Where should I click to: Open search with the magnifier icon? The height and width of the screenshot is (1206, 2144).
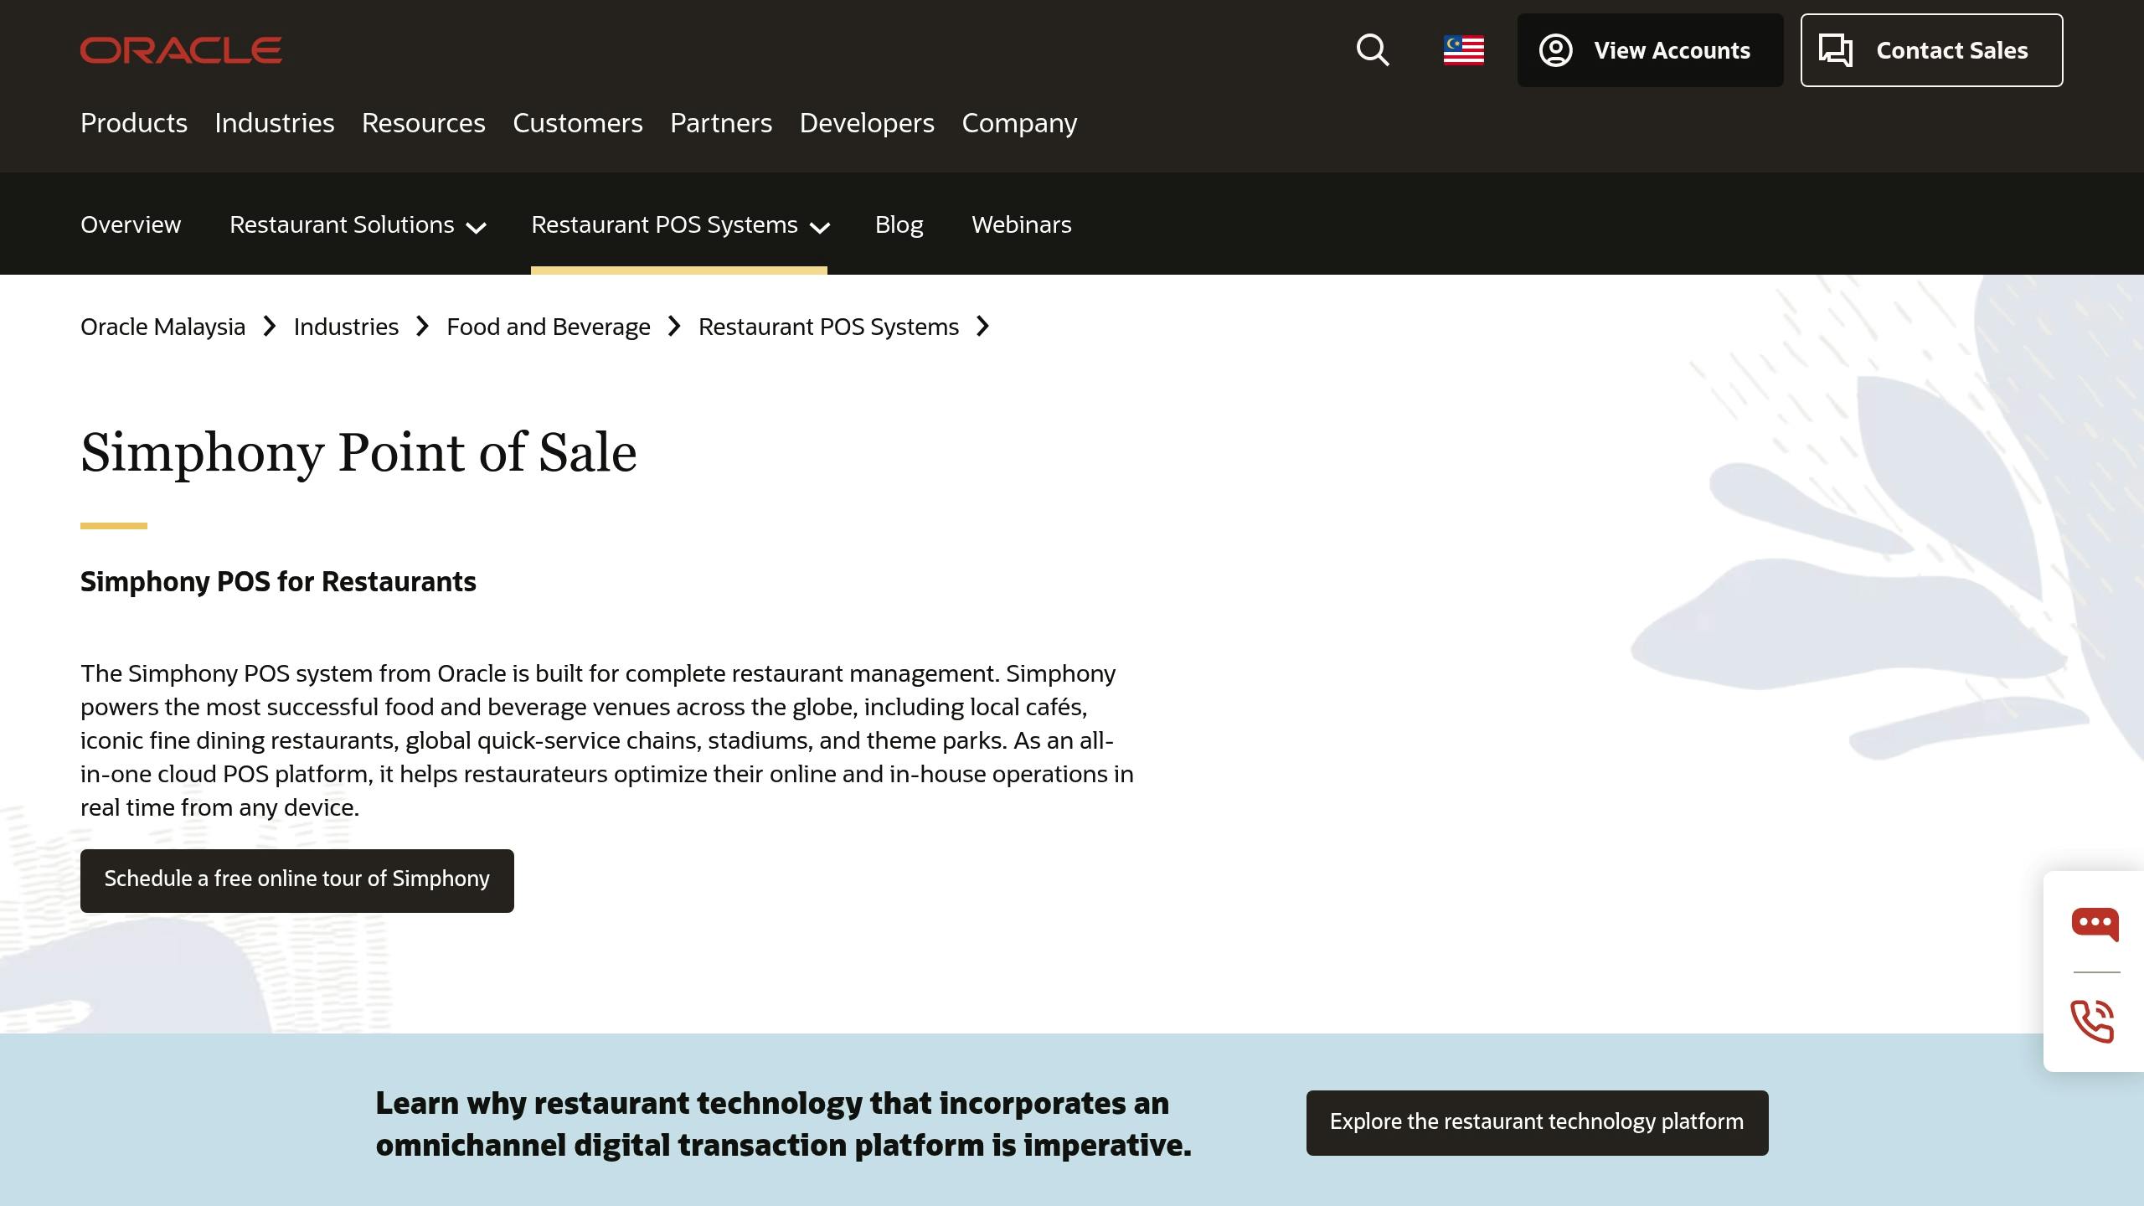tap(1373, 50)
